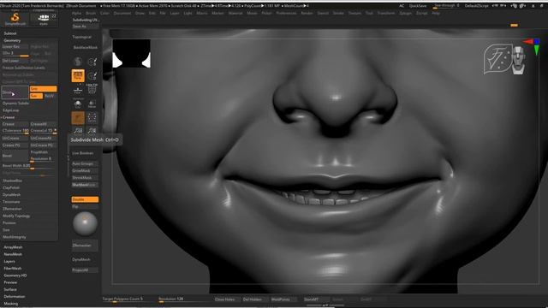Toggle BackfaceMask on

[x=85, y=48]
